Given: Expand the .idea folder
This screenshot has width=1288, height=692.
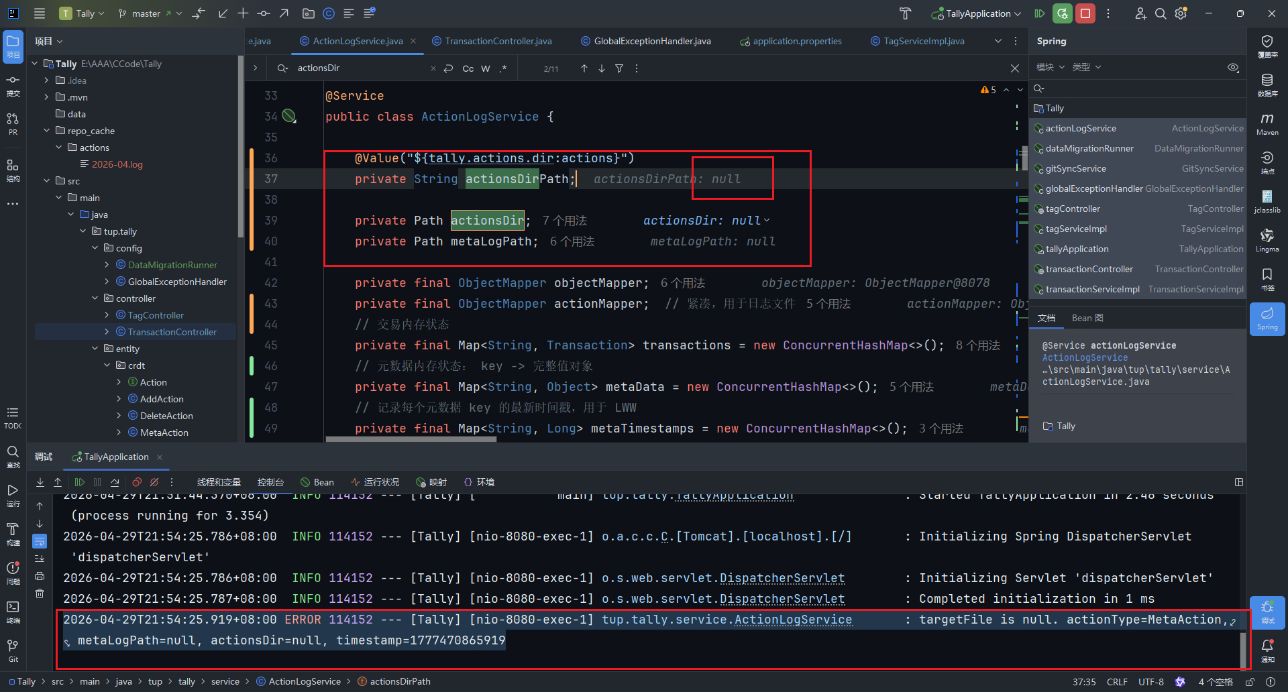Looking at the screenshot, I should pos(46,80).
